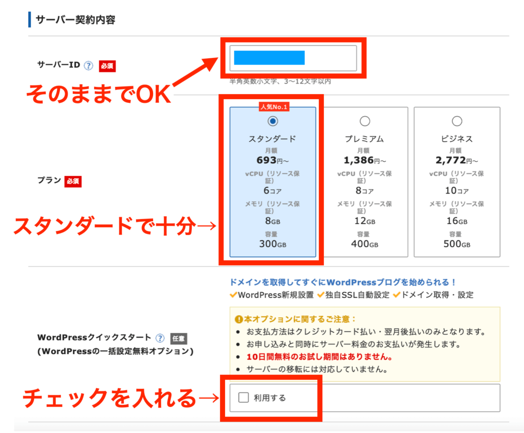Click the 必須 badge beside サーバーID
The height and width of the screenshot is (433, 524).
pos(107,66)
